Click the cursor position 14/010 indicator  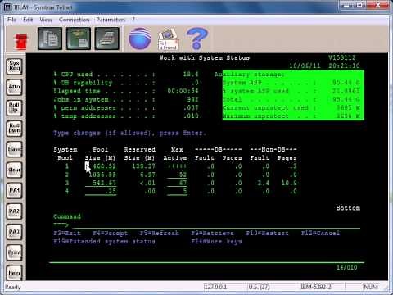[x=346, y=267]
